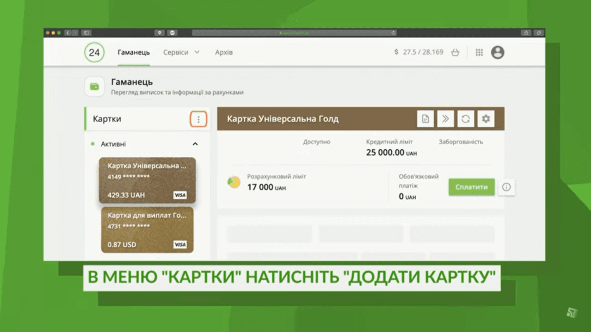591x332 pixels.
Task: Collapse the Активні cards section
Action: tap(195, 144)
